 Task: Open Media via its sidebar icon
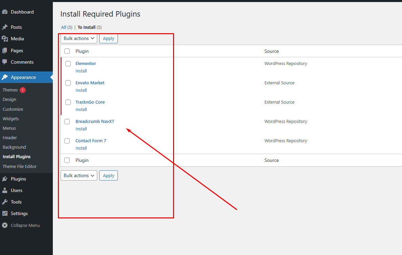coord(5,39)
